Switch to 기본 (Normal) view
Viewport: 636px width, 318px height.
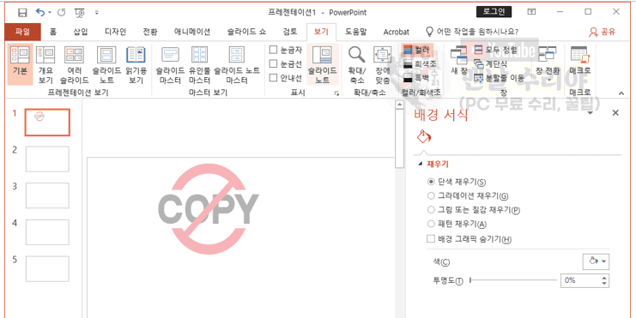[20, 64]
